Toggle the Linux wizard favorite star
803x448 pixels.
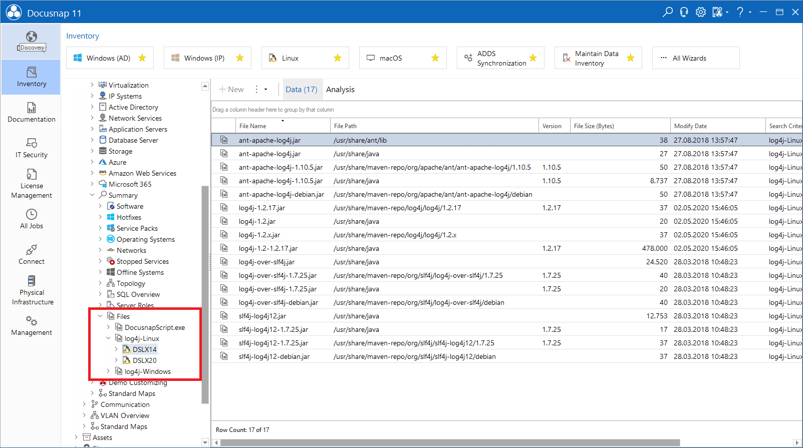pos(338,58)
